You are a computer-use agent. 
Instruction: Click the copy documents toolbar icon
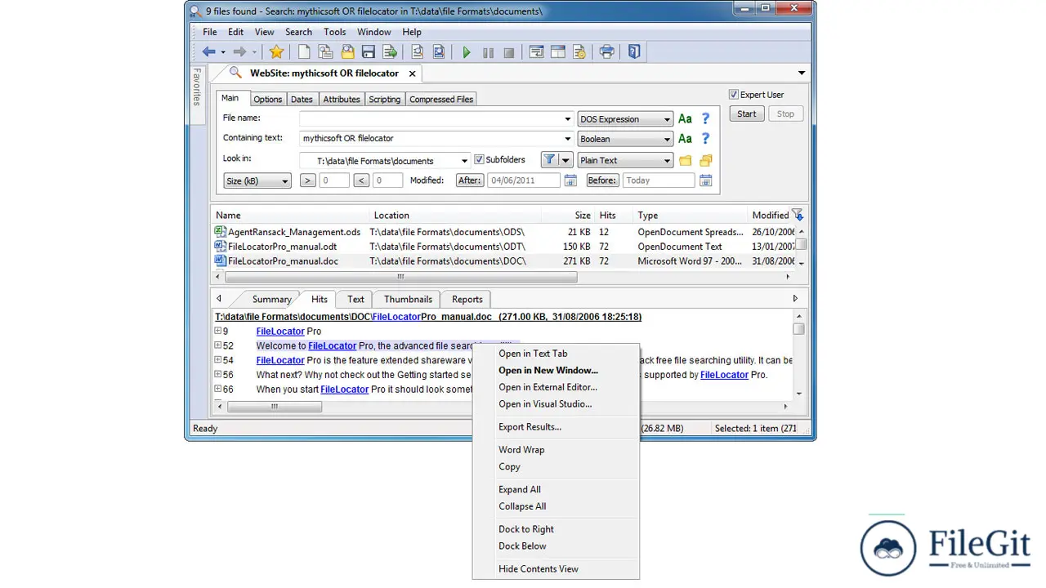(x=325, y=52)
